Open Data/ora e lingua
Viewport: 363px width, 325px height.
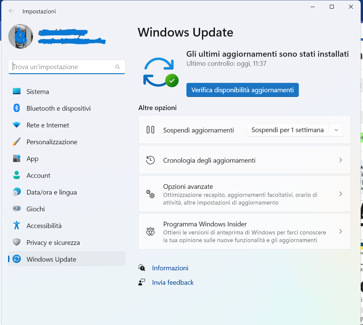(67, 192)
